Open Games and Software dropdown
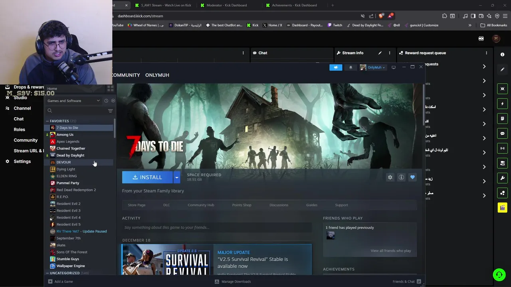511x287 pixels. coord(73,101)
